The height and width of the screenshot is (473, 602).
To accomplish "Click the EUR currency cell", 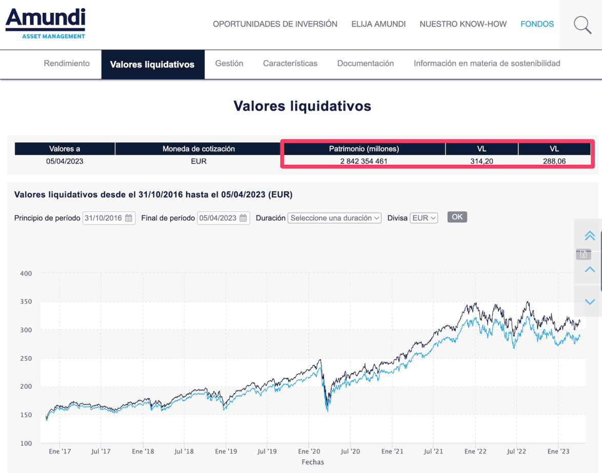I will click(198, 161).
